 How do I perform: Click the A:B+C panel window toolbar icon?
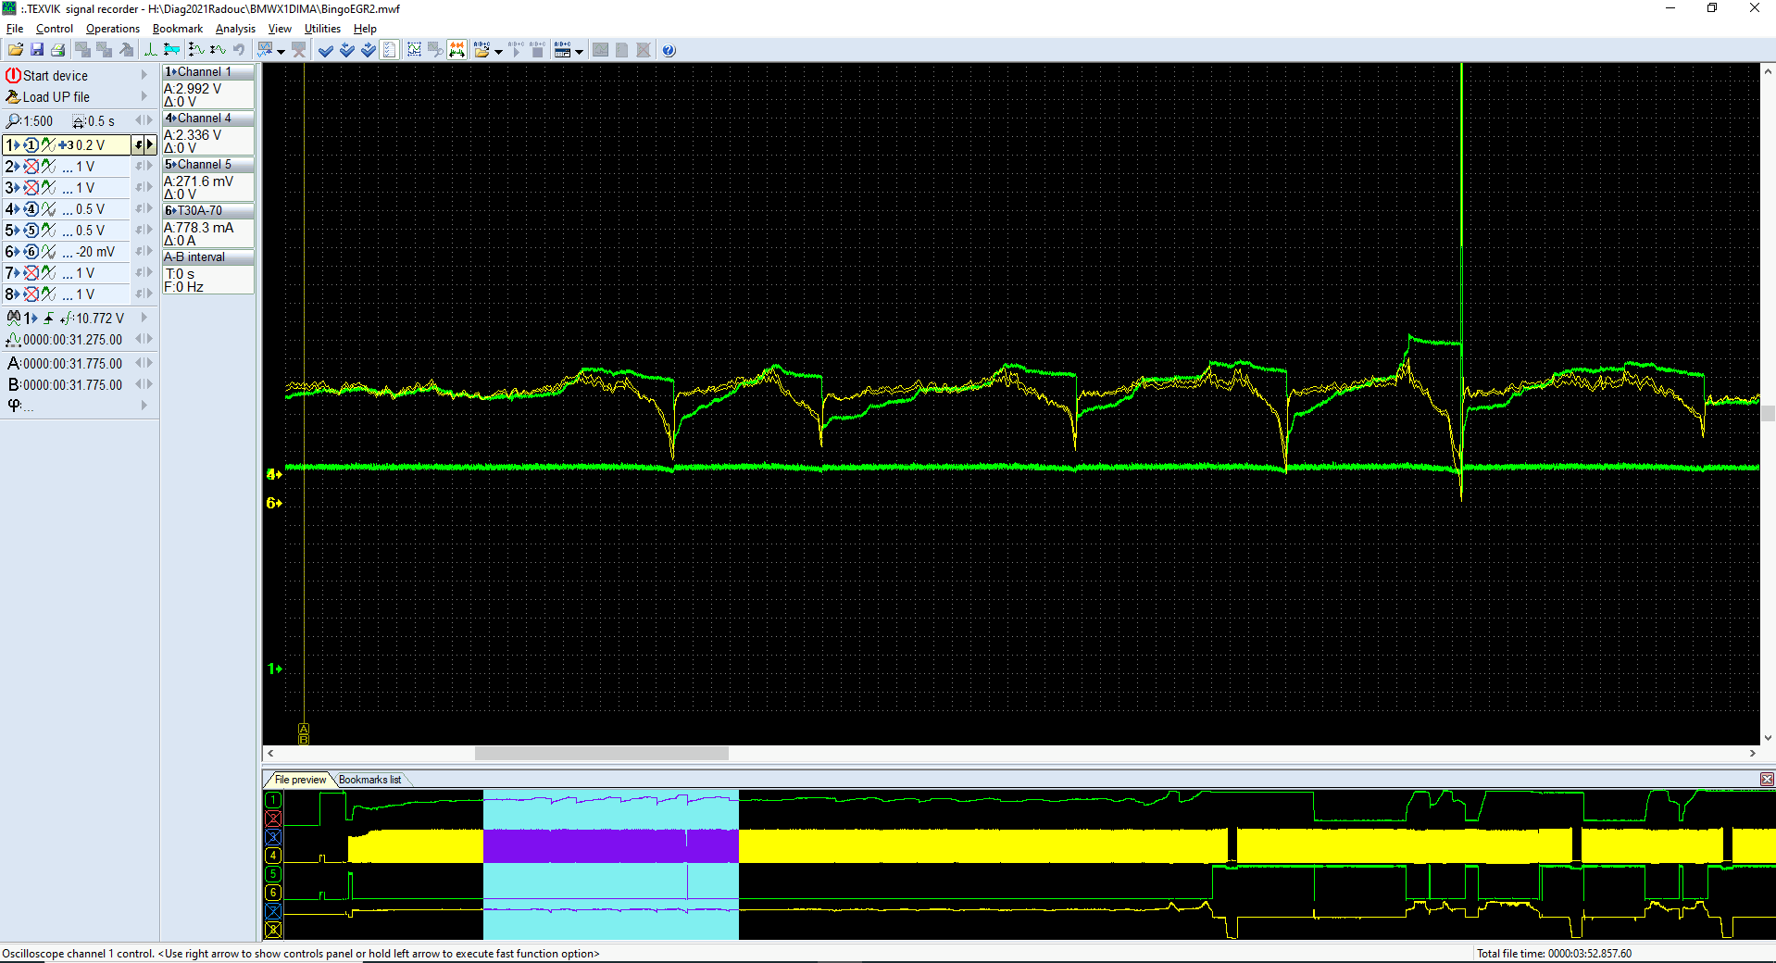[562, 50]
